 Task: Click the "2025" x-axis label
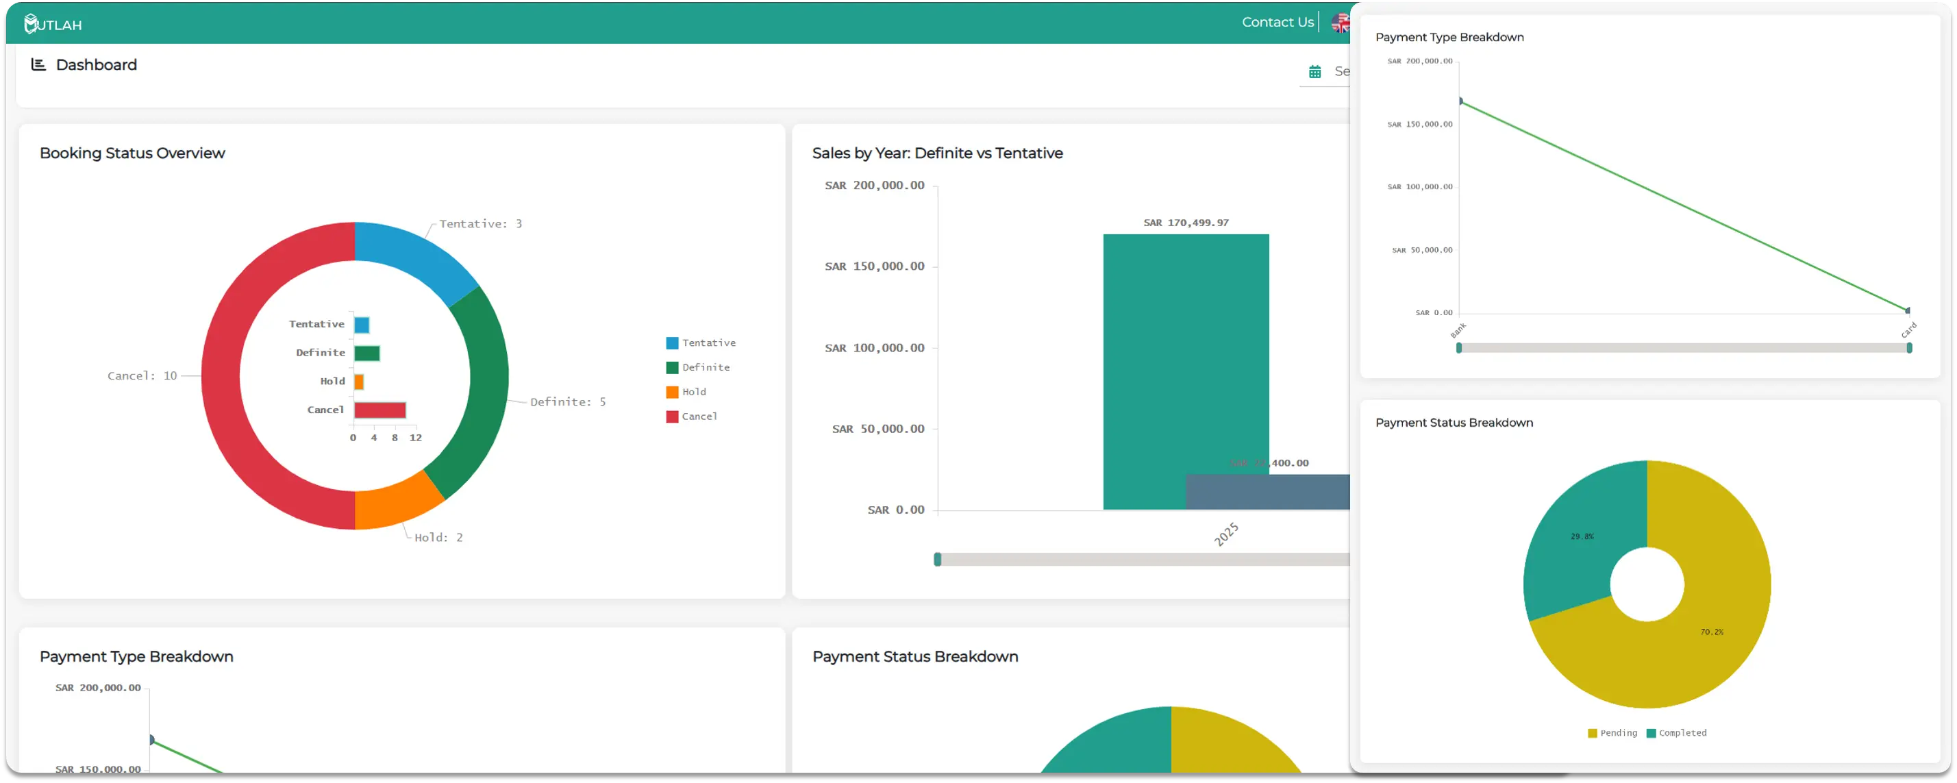1225,534
